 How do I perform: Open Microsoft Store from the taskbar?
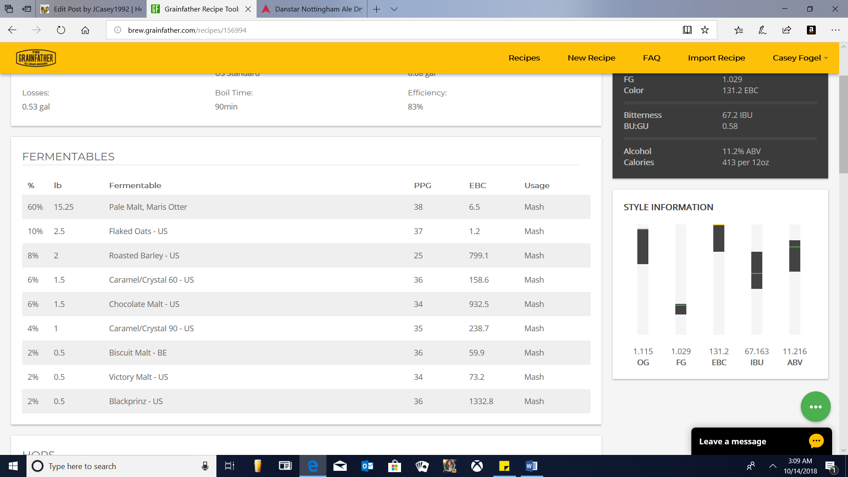(x=394, y=466)
